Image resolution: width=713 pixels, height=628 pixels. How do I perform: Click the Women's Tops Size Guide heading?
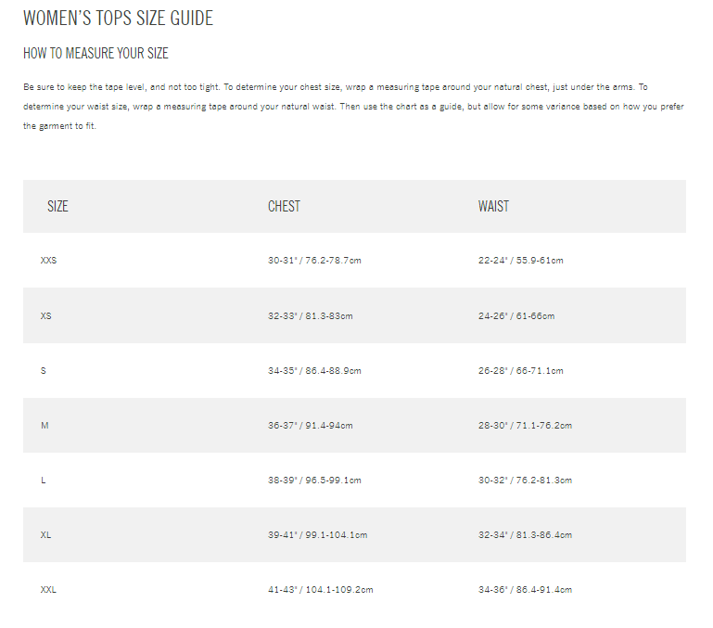coord(118,19)
